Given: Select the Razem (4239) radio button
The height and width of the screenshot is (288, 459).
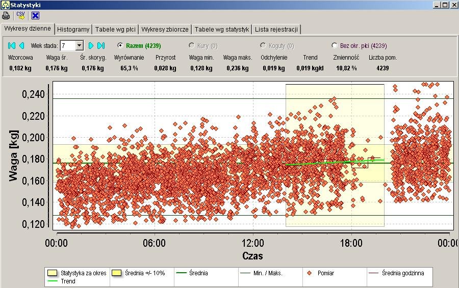Looking at the screenshot, I should (x=120, y=45).
